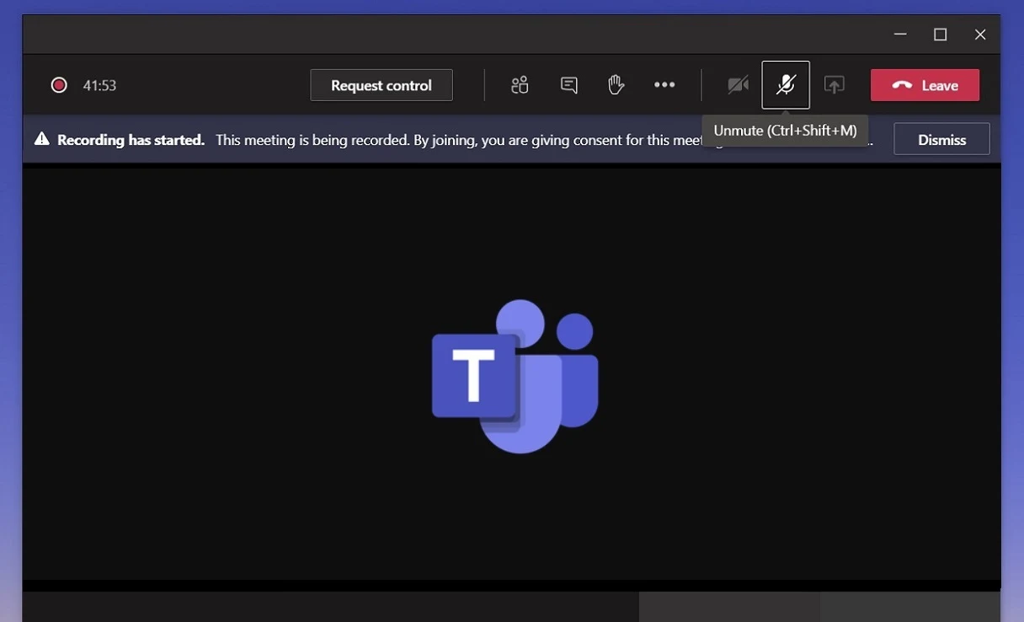The width and height of the screenshot is (1024, 622).
Task: Click the meeting timer showing 41:53
Action: 99,84
